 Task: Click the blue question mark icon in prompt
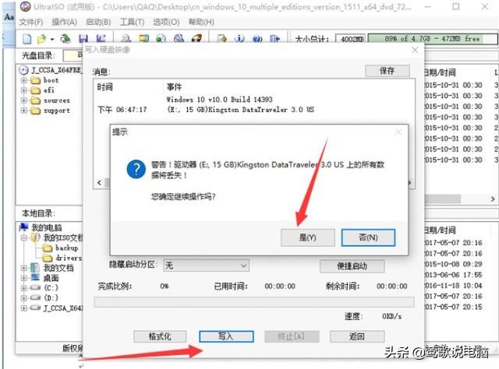(x=136, y=169)
